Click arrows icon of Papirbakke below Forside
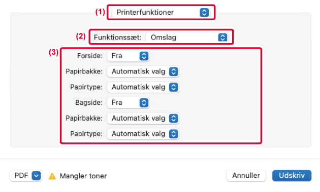This screenshot has width=320, height=192. 174,71
